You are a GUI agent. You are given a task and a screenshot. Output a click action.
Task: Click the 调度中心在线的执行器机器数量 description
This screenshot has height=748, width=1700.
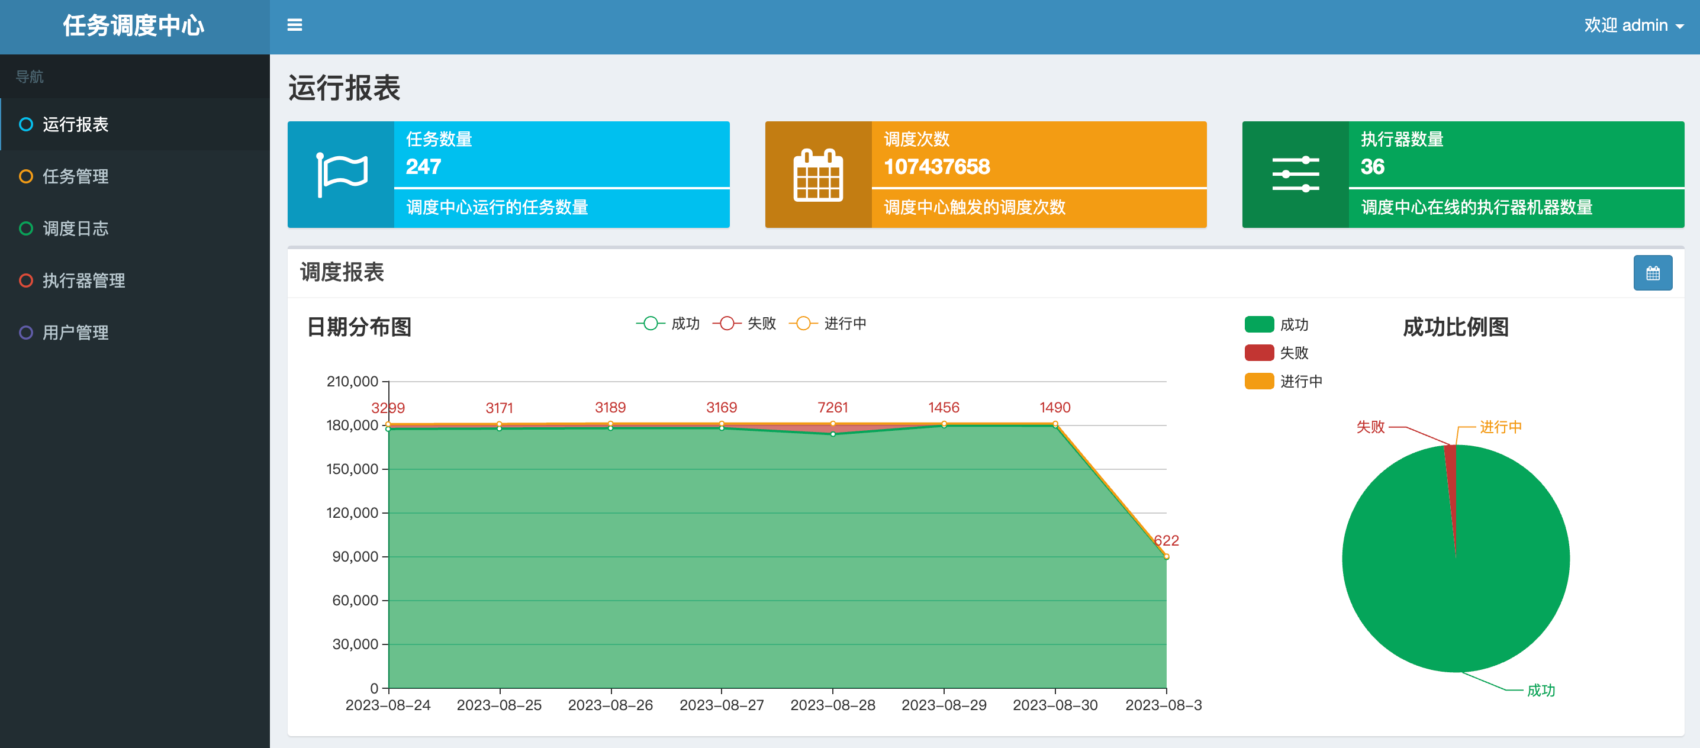1476,207
